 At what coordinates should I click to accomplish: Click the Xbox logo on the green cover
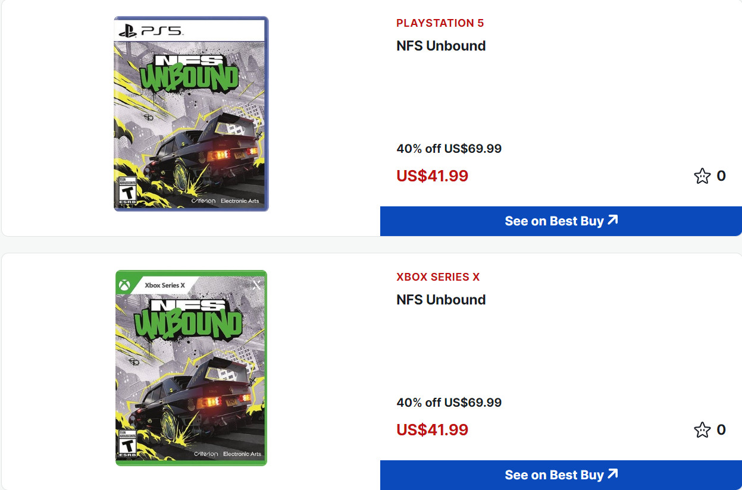(x=124, y=285)
